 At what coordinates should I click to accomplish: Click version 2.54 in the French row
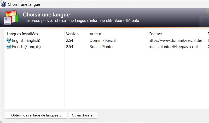69,47
